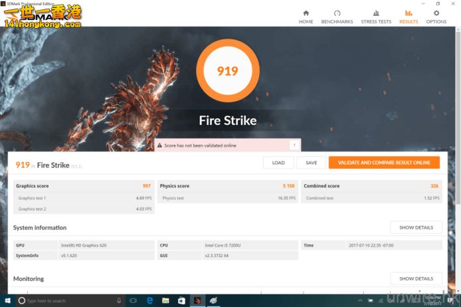Click the CPU value Intel Core i5 7200U
Screen dimensions: 461x307
[x=223, y=245]
